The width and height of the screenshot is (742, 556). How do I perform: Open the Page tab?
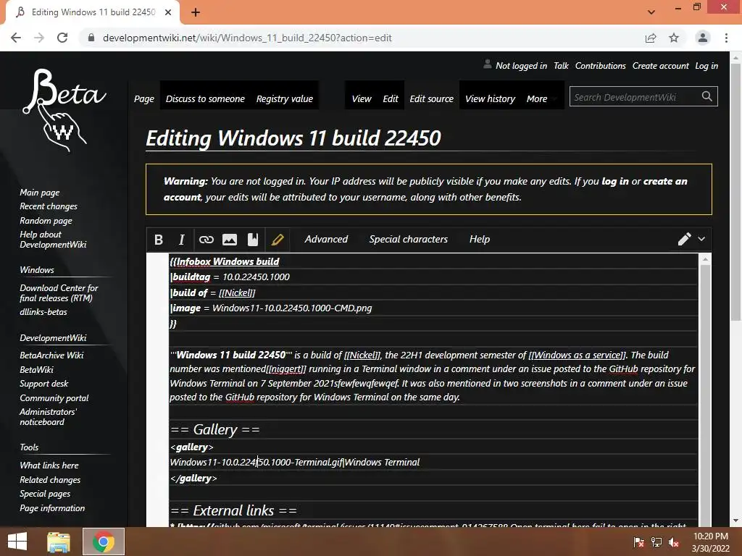click(144, 98)
